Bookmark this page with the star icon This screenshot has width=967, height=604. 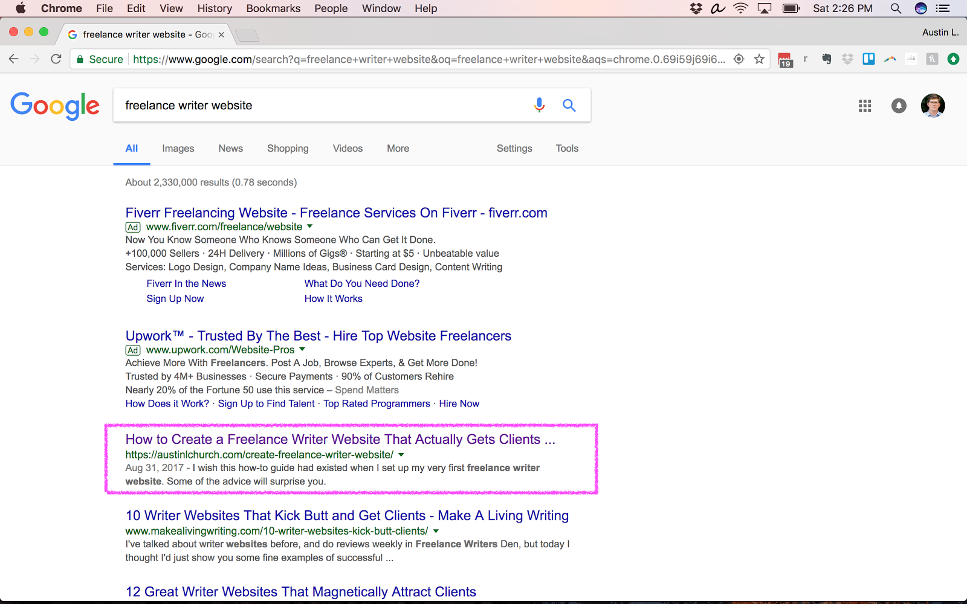pyautogui.click(x=759, y=59)
